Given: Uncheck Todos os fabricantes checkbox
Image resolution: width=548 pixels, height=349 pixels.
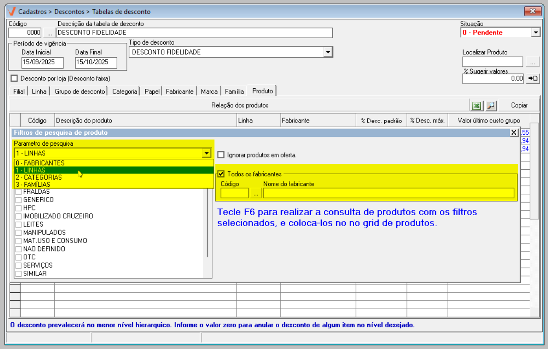Looking at the screenshot, I should coord(221,174).
